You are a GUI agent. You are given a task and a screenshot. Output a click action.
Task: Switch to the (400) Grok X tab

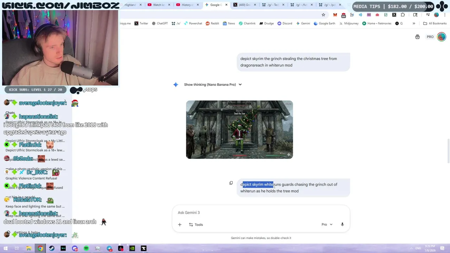(x=244, y=5)
